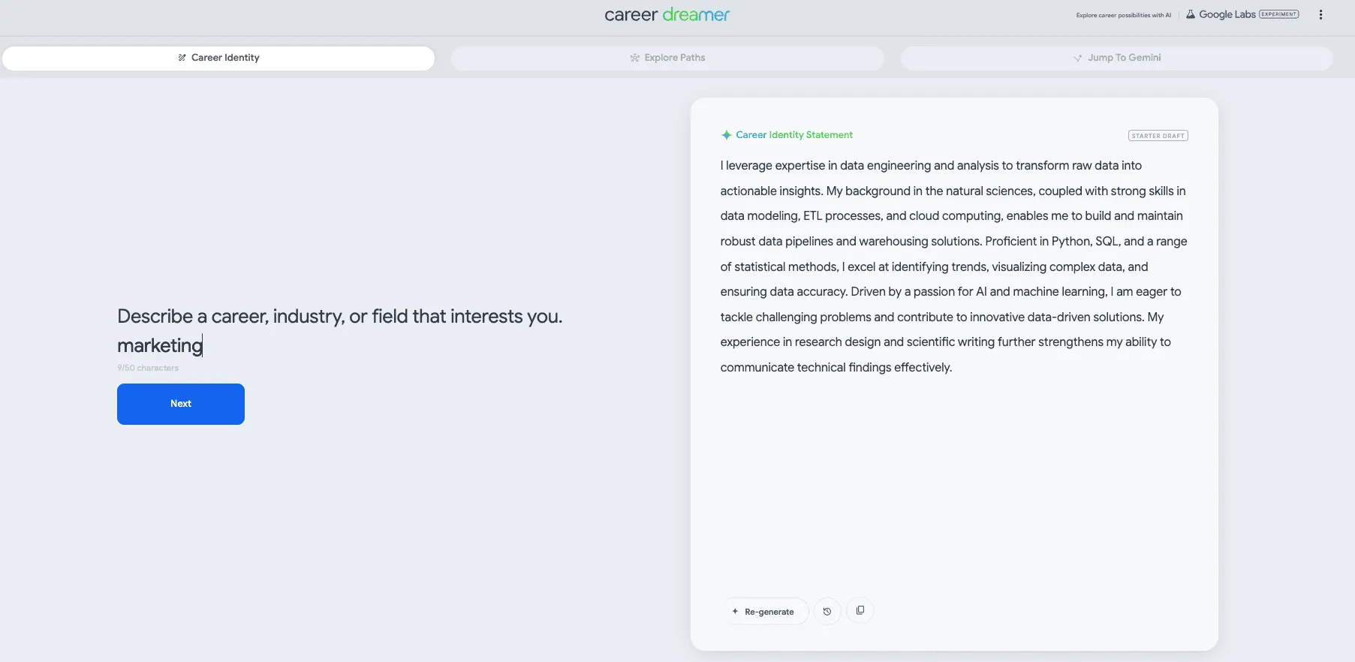The height and width of the screenshot is (662, 1355).
Task: Click the STARTER DRAFT badge
Action: point(1158,136)
